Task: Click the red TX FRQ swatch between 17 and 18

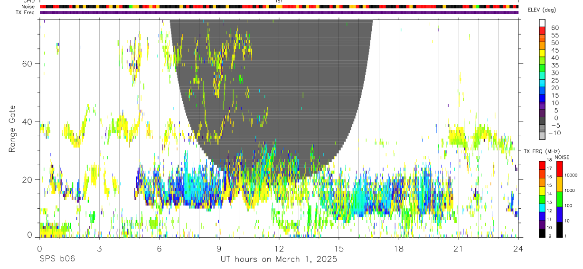Action: [542, 165]
